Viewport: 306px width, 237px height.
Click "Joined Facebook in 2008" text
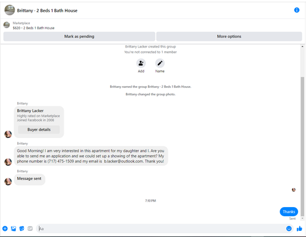(35, 120)
